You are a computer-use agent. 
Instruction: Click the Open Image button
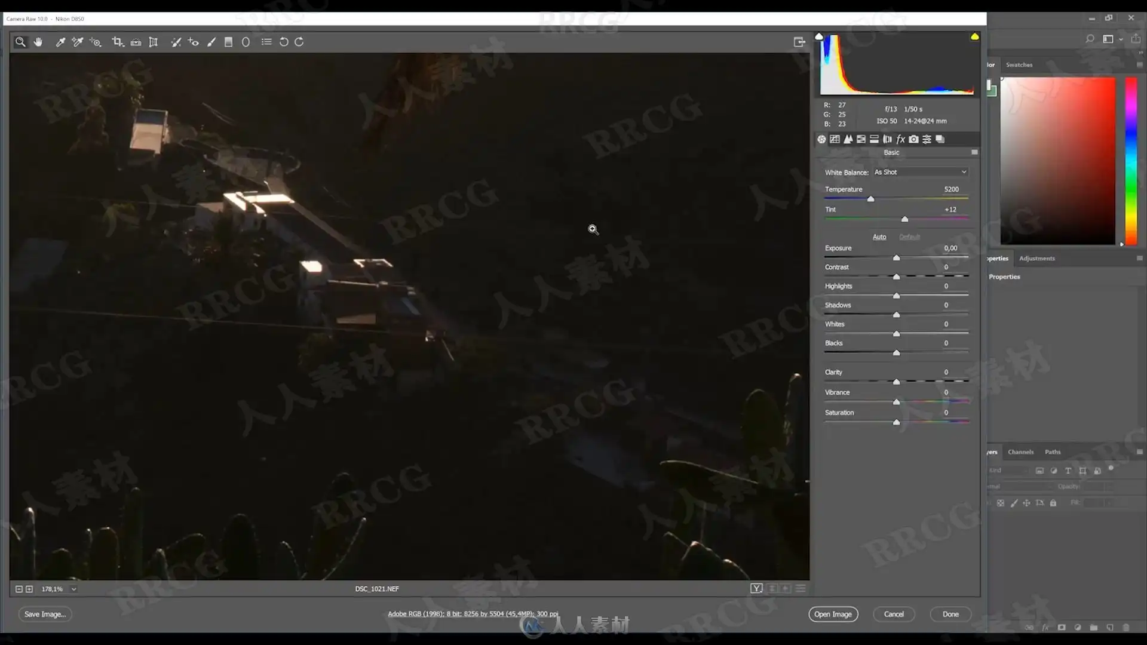833,614
